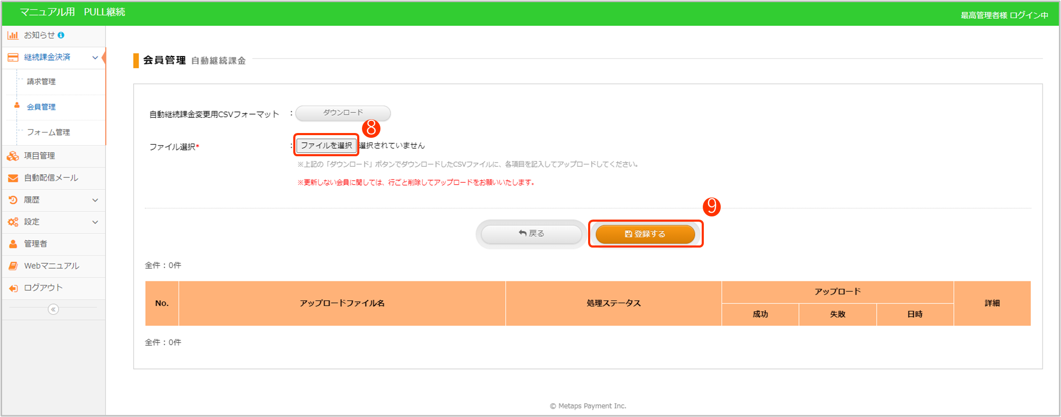
Task: Click the お知らせ bar chart icon
Action: (13, 35)
